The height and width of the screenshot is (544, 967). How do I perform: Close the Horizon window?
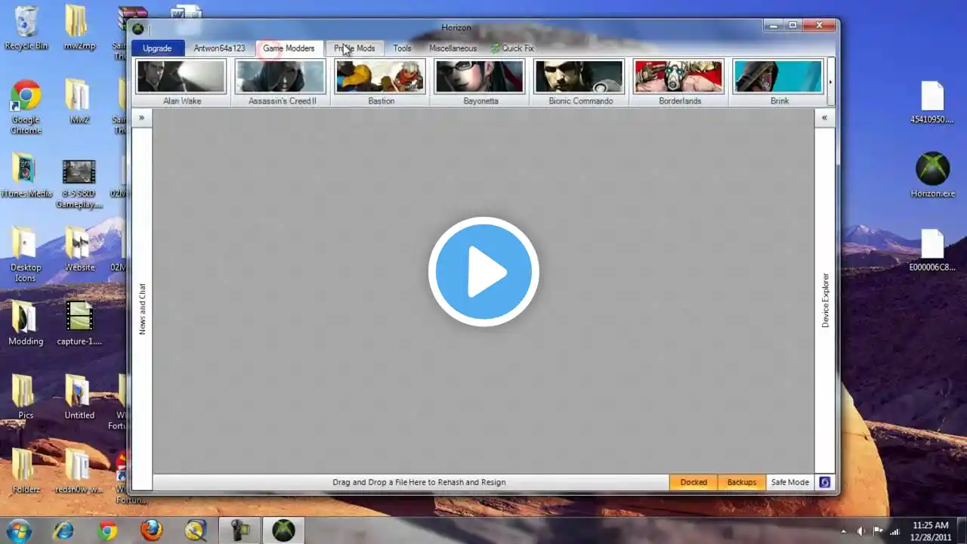click(819, 26)
